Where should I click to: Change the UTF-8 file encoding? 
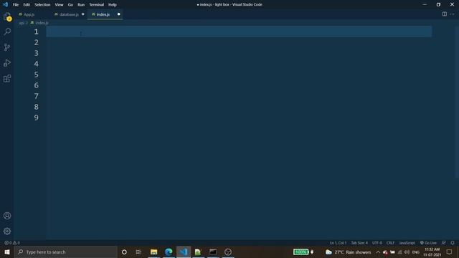(377, 243)
